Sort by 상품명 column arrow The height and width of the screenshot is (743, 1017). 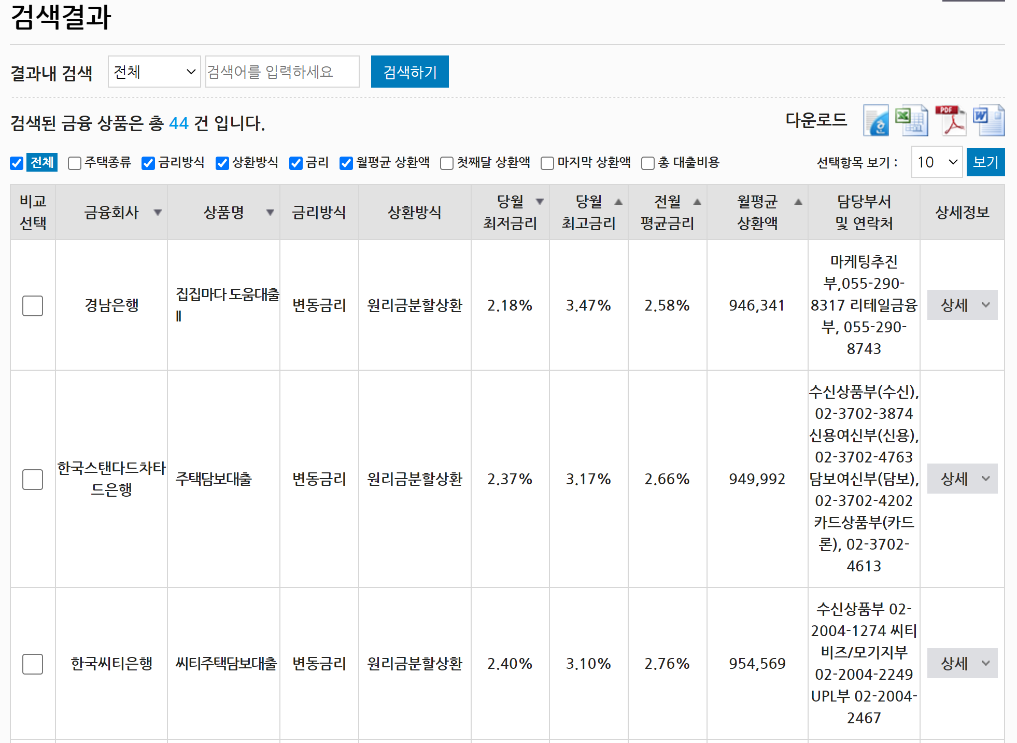click(270, 213)
